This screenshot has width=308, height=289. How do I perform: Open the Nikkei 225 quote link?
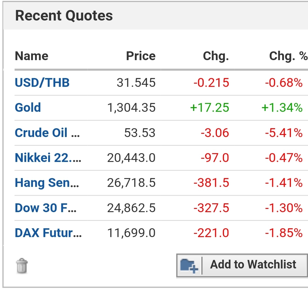(48, 158)
